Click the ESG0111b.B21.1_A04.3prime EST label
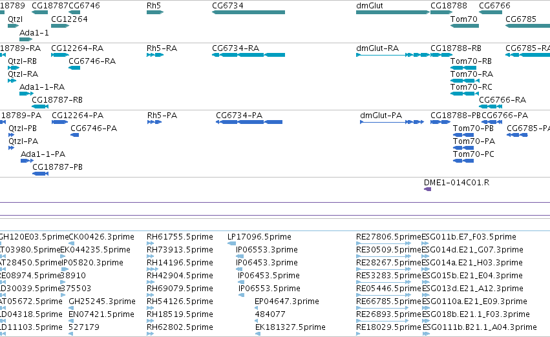This screenshot has width=550, height=337. point(480,327)
